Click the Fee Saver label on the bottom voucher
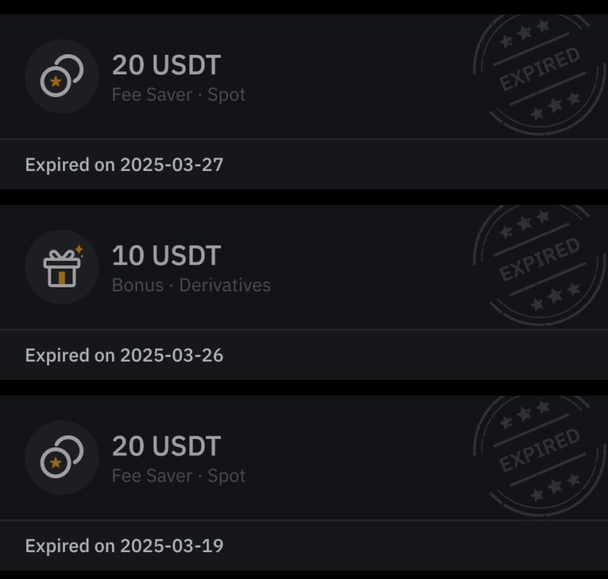The width and height of the screenshot is (608, 579). [x=151, y=476]
